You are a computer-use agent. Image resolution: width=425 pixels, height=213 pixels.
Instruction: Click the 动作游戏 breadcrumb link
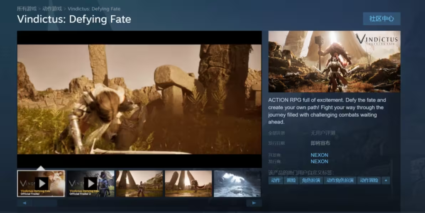(52, 9)
